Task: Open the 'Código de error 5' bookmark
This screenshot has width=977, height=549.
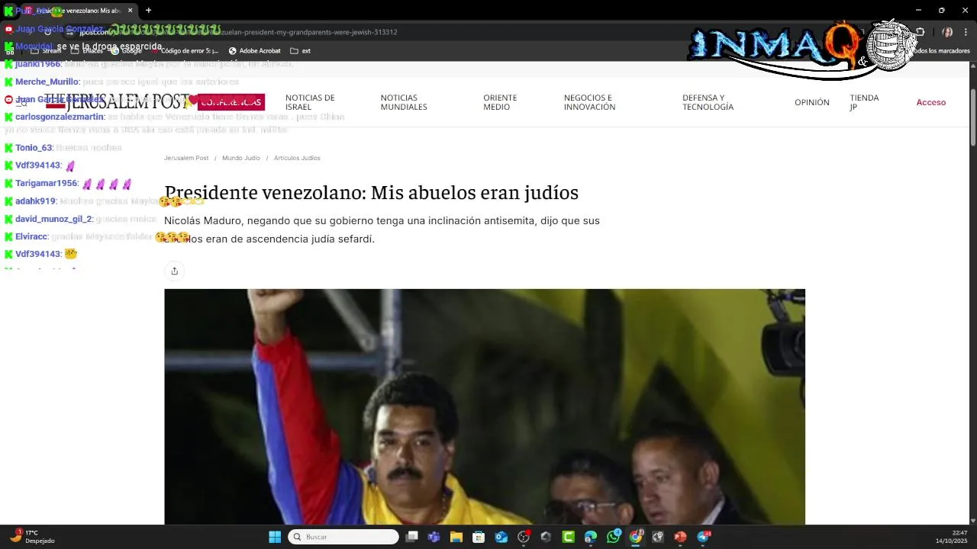Action: point(185,51)
